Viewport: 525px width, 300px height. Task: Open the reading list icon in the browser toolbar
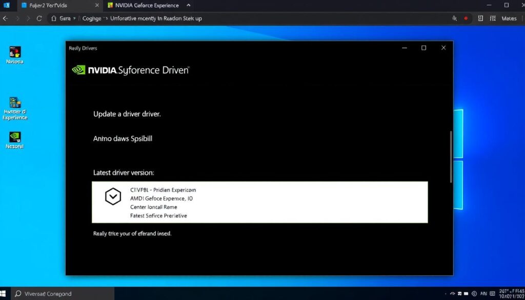(x=480, y=18)
